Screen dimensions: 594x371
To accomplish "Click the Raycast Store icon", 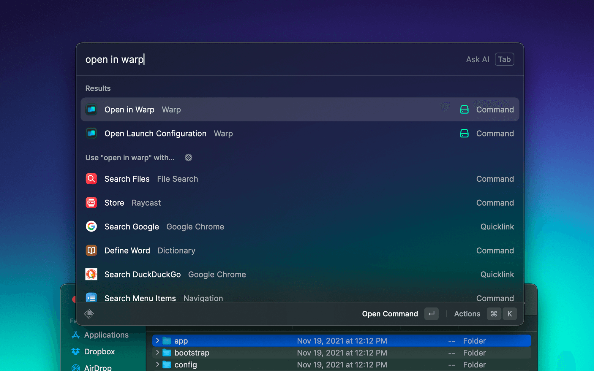I will [91, 203].
